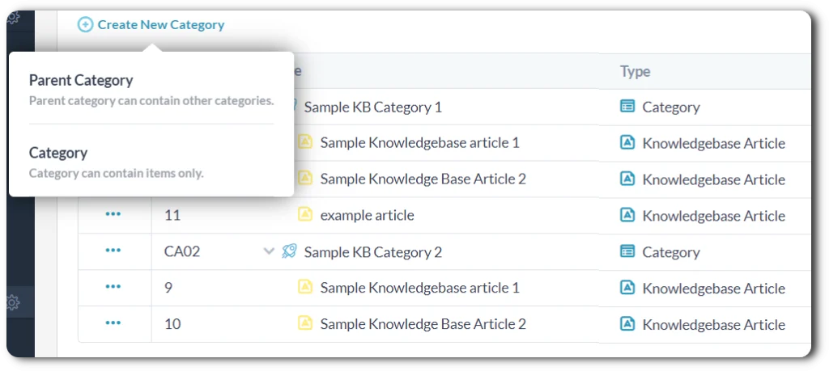This screenshot has height=371, width=829.
Task: Click the Create New Category link
Action: (x=160, y=25)
